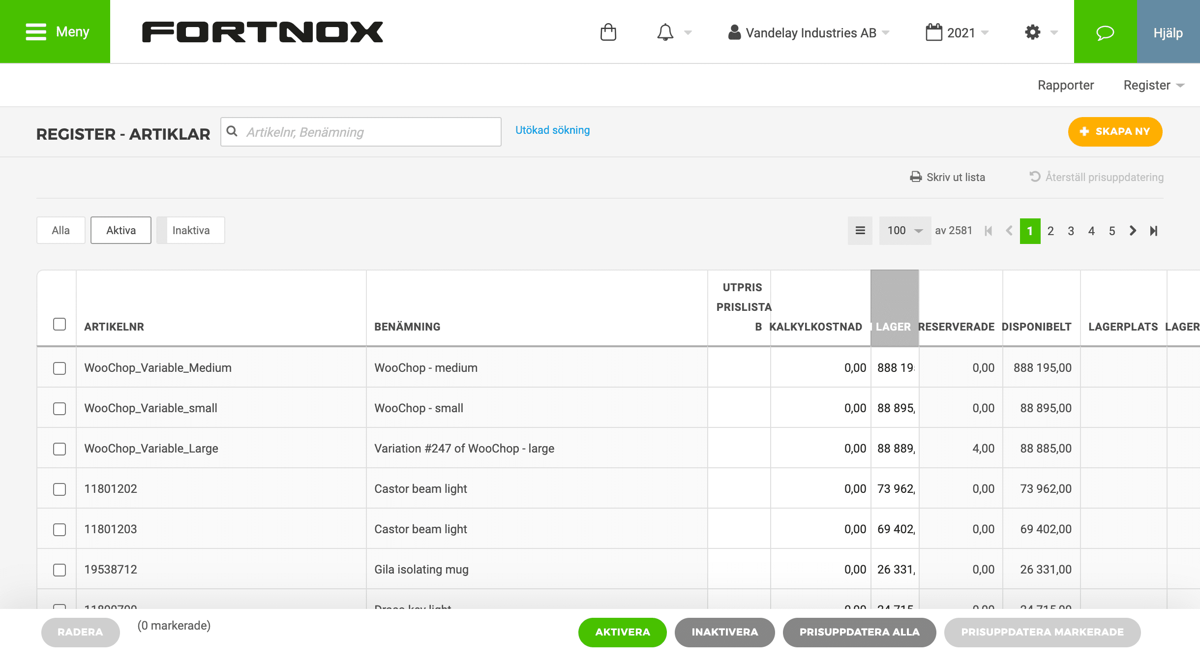This screenshot has width=1200, height=666.
Task: Open list view options icon beside pagination
Action: click(x=860, y=230)
